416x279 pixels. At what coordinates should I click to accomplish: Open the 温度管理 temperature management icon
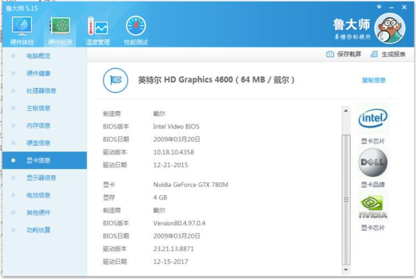point(98,26)
